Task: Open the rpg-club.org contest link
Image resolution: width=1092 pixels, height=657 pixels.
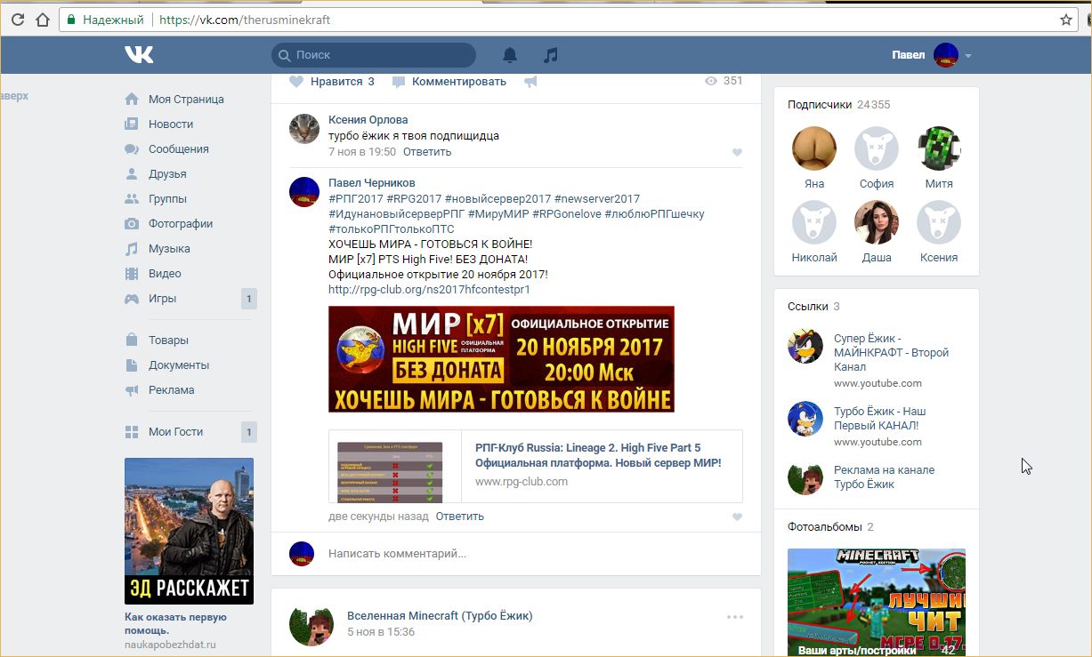Action: [x=429, y=289]
